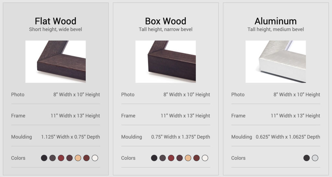Click the Frame label in Flat Wood card
The image size is (332, 177).
pos(18,116)
